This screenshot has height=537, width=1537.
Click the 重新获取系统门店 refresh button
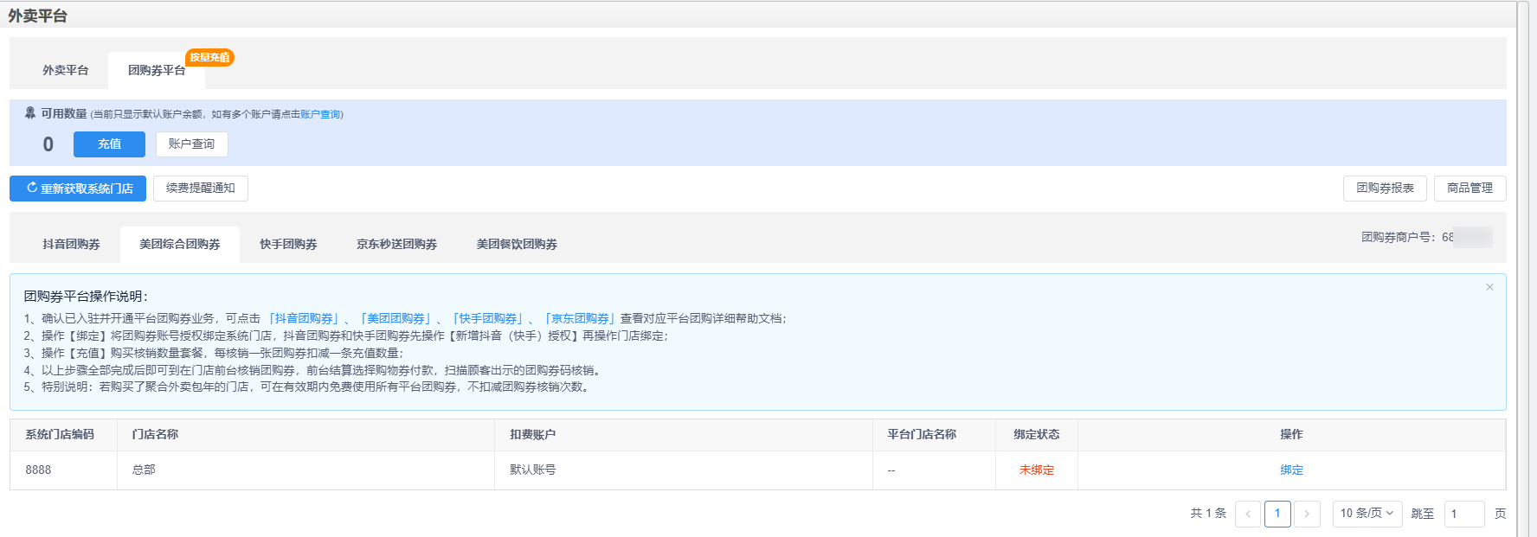tap(78, 189)
